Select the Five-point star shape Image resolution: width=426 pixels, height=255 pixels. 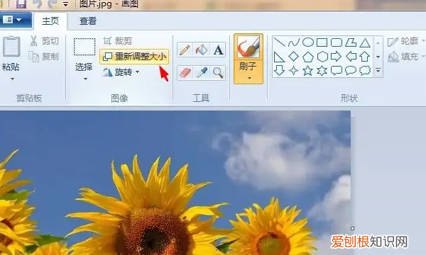coord(308,71)
